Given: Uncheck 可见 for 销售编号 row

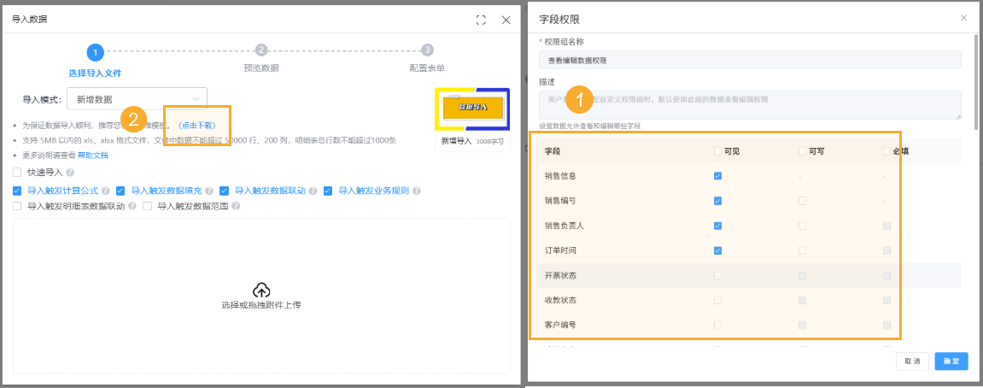Looking at the screenshot, I should [x=717, y=201].
